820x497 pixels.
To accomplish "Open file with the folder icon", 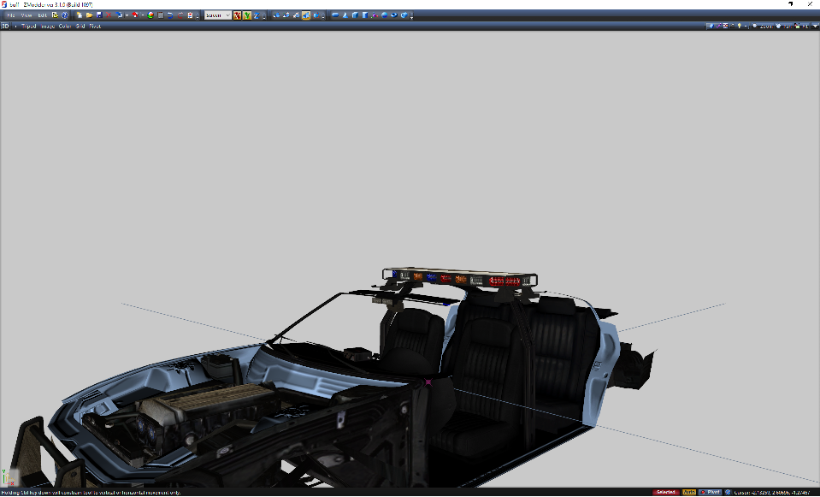I will point(90,15).
